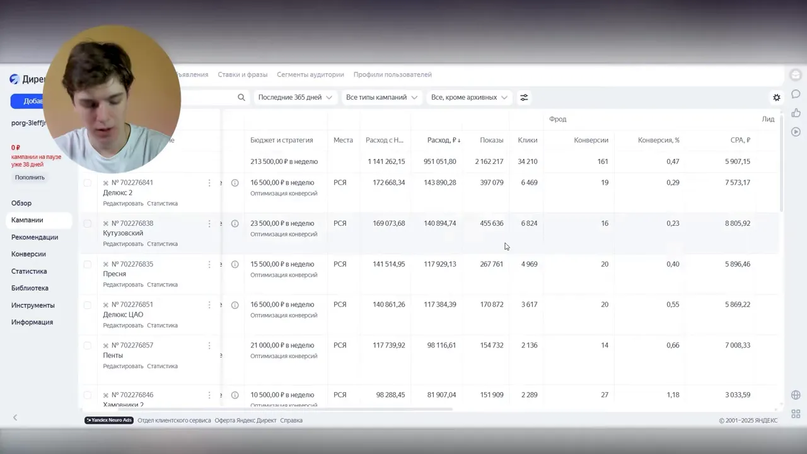Click the thumbs-up feedback icon in right sidebar

(x=796, y=113)
